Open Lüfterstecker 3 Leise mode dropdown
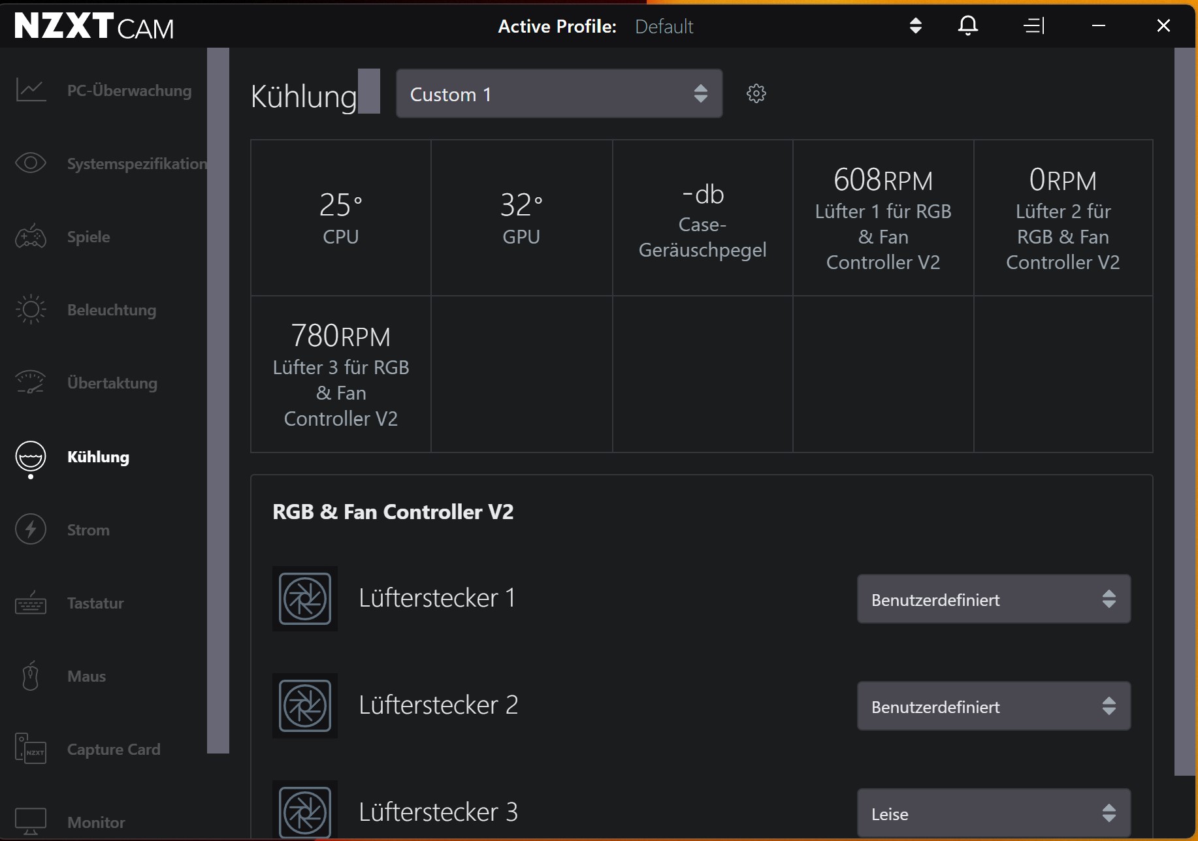This screenshot has width=1198, height=841. pyautogui.click(x=994, y=813)
